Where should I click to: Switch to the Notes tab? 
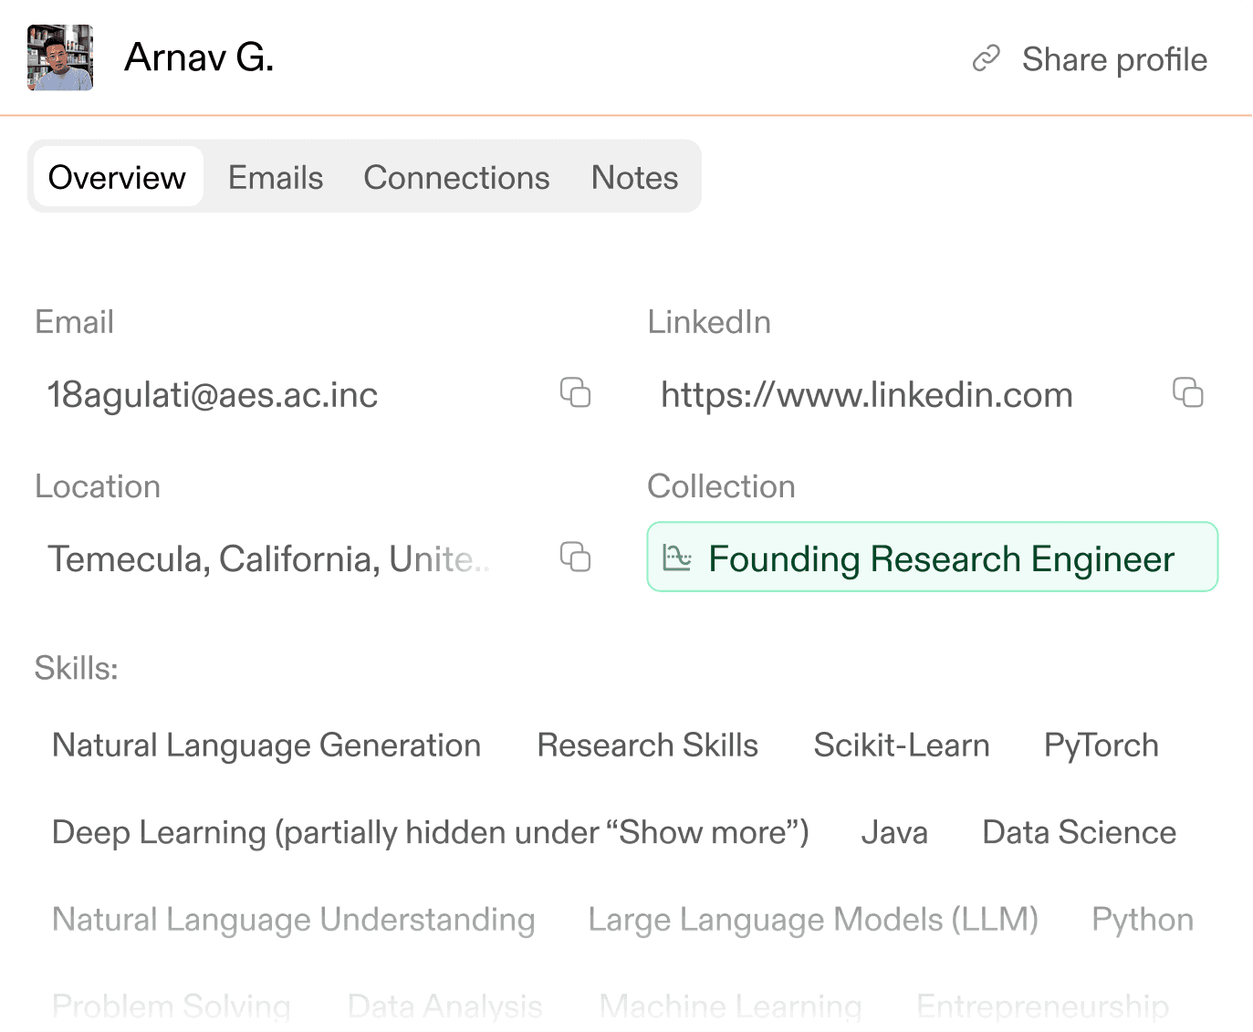(x=634, y=177)
